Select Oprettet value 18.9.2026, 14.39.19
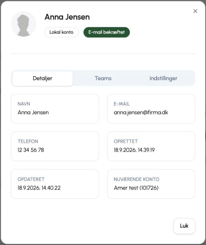The height and width of the screenshot is (245, 206). [x=134, y=150]
